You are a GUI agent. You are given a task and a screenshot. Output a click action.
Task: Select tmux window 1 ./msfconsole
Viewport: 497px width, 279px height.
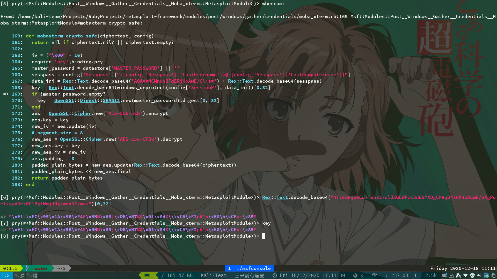pos(249,268)
